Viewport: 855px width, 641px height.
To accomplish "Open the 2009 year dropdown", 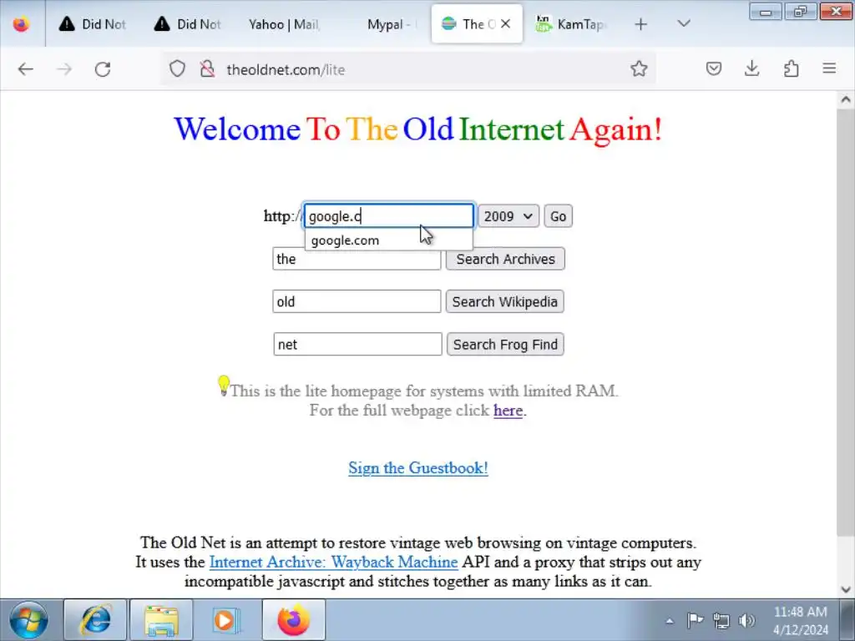I will [508, 216].
